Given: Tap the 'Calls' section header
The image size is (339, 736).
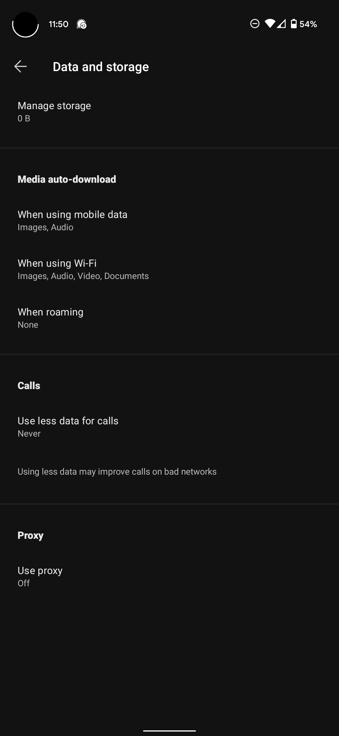Looking at the screenshot, I should pos(29,385).
